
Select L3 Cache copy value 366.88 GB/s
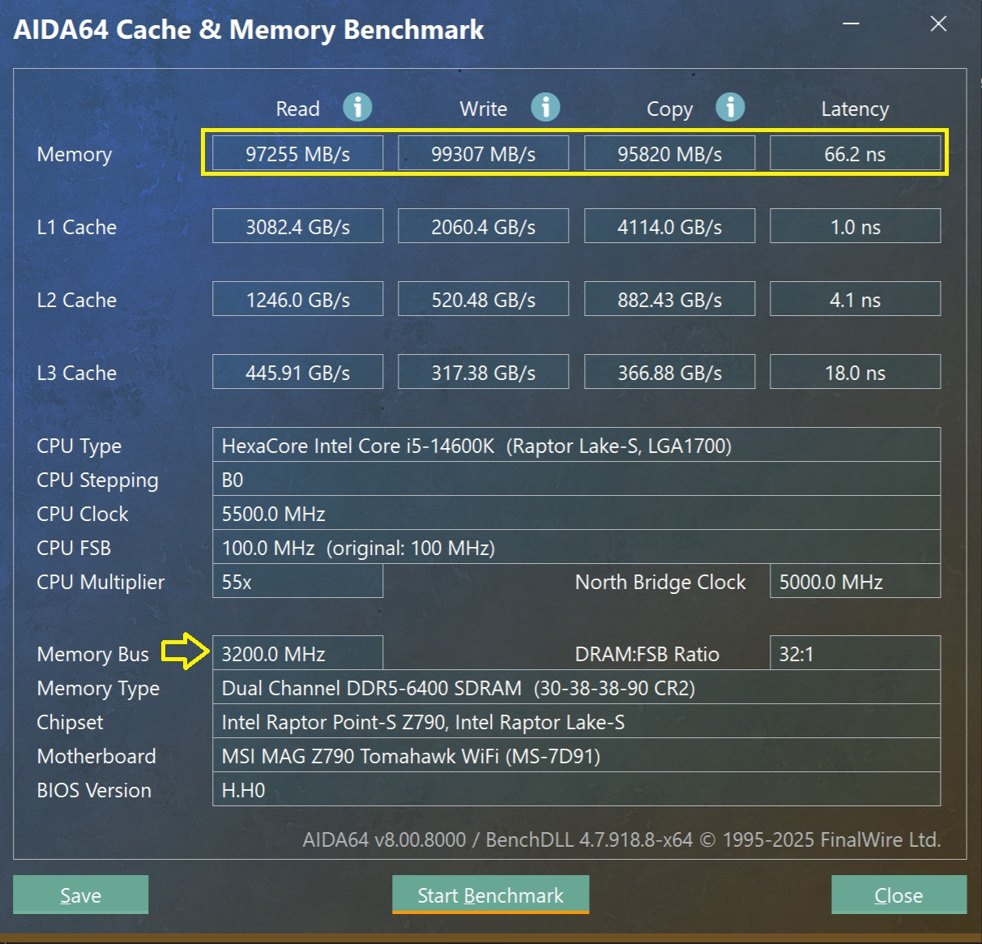coord(669,372)
